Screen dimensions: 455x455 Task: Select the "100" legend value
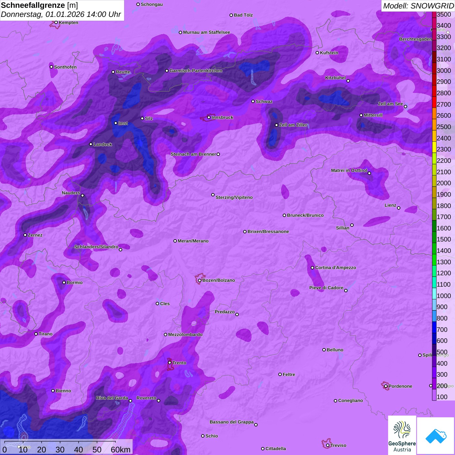442,397
